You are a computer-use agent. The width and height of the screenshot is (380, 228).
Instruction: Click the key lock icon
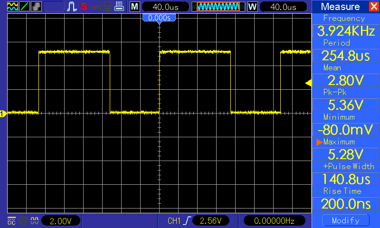click(x=96, y=7)
